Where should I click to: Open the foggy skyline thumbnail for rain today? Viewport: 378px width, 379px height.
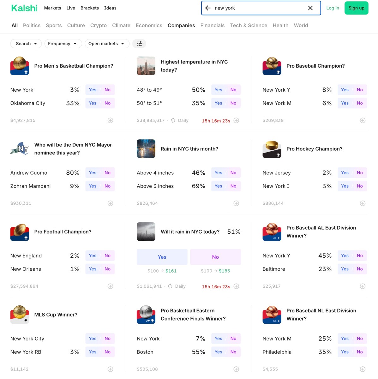click(x=146, y=232)
